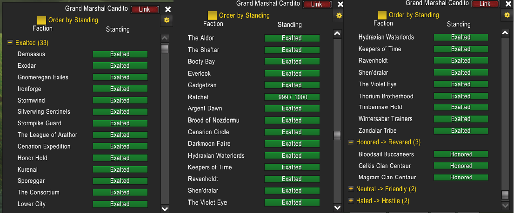The width and height of the screenshot is (514, 213).
Task: Click the left panel scrollbar thumb
Action: coord(165,49)
